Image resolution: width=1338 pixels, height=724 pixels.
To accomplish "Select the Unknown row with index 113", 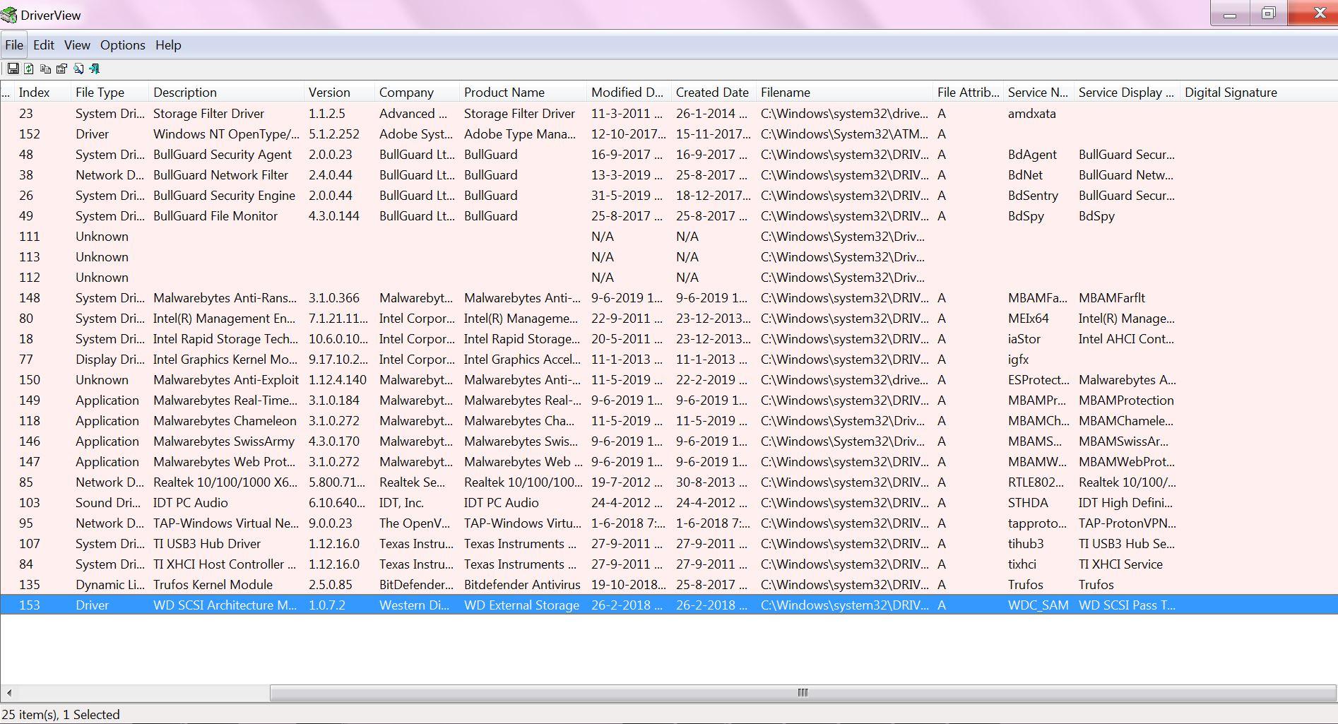I will [668, 257].
